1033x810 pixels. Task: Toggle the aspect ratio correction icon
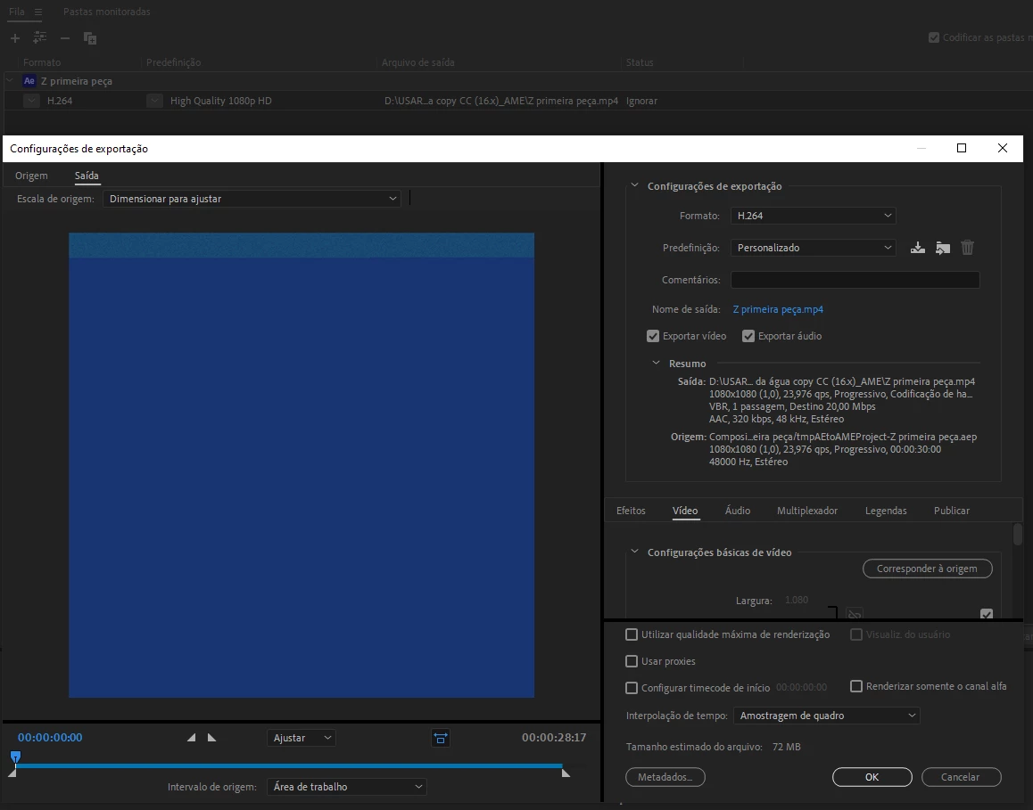click(440, 739)
